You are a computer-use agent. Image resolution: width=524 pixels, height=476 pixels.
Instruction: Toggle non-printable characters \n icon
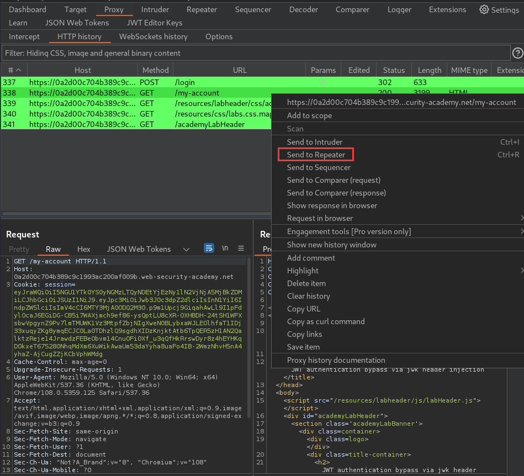225,248
